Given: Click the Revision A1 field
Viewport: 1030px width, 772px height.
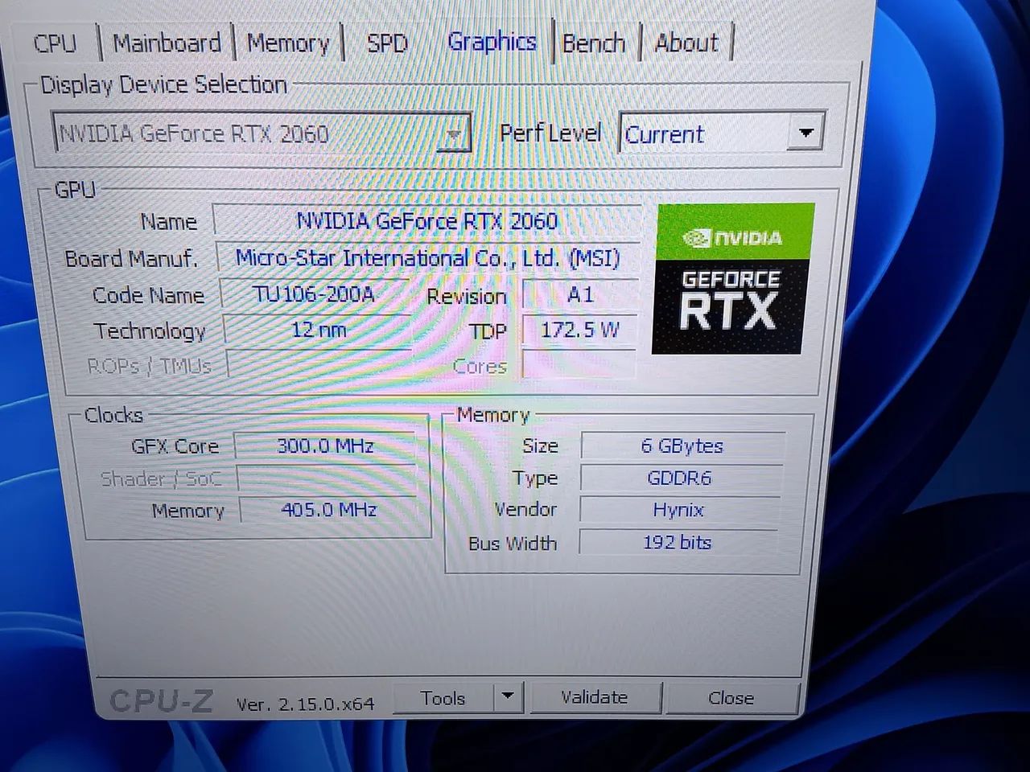Looking at the screenshot, I should click(579, 294).
